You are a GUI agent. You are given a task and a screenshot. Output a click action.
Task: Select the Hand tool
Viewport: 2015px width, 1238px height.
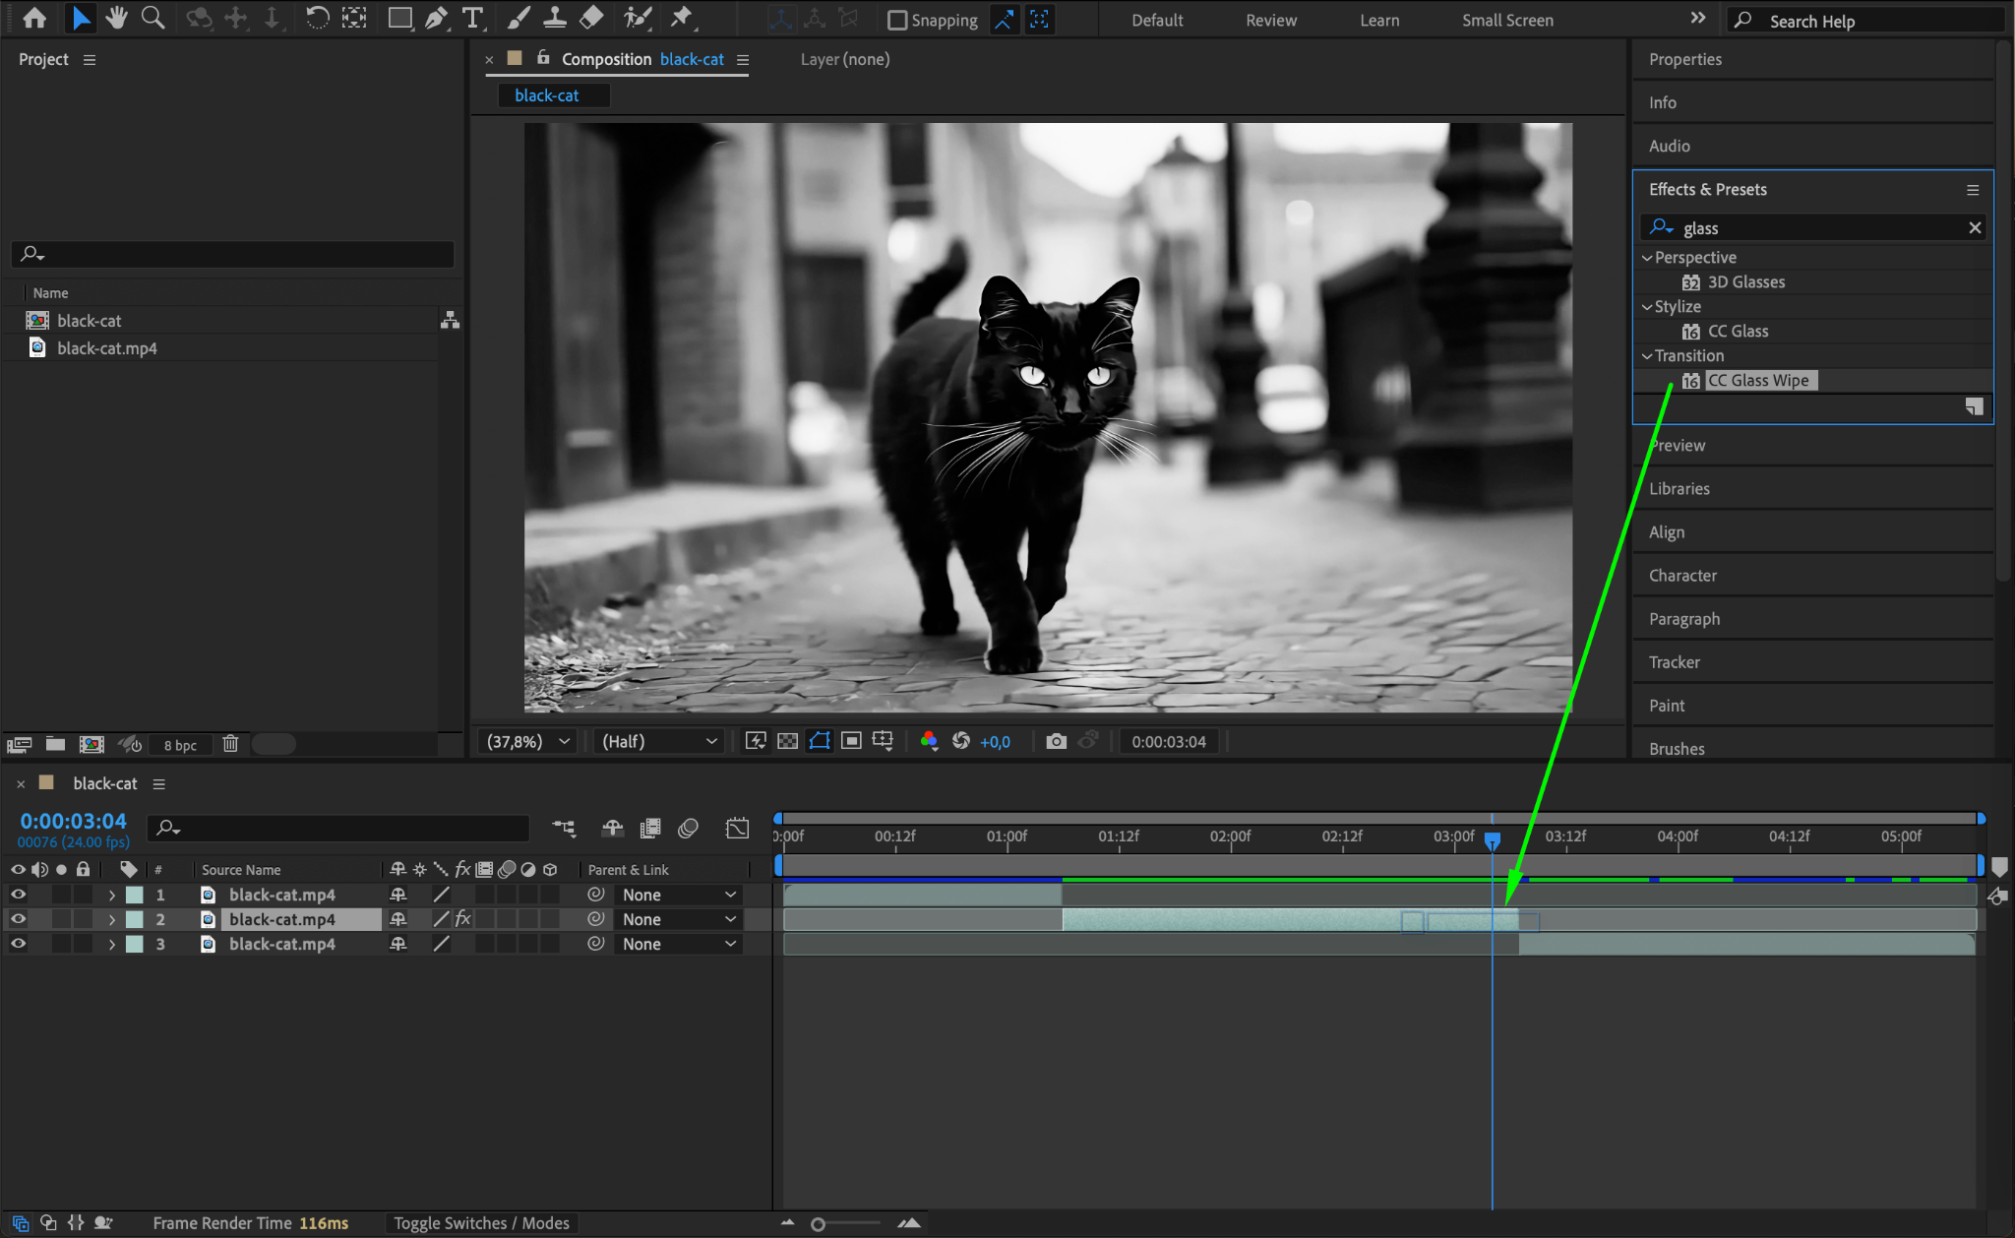point(117,18)
